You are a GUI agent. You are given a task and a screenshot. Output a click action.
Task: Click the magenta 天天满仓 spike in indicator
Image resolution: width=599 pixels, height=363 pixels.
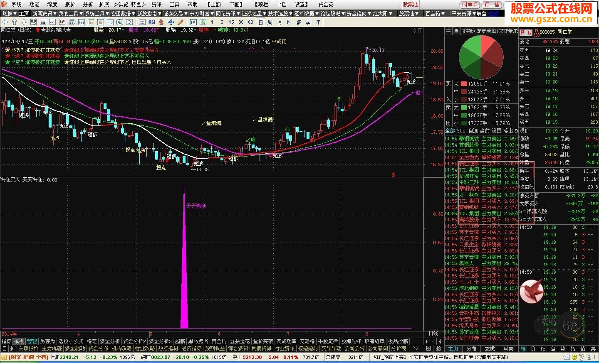tap(184, 258)
